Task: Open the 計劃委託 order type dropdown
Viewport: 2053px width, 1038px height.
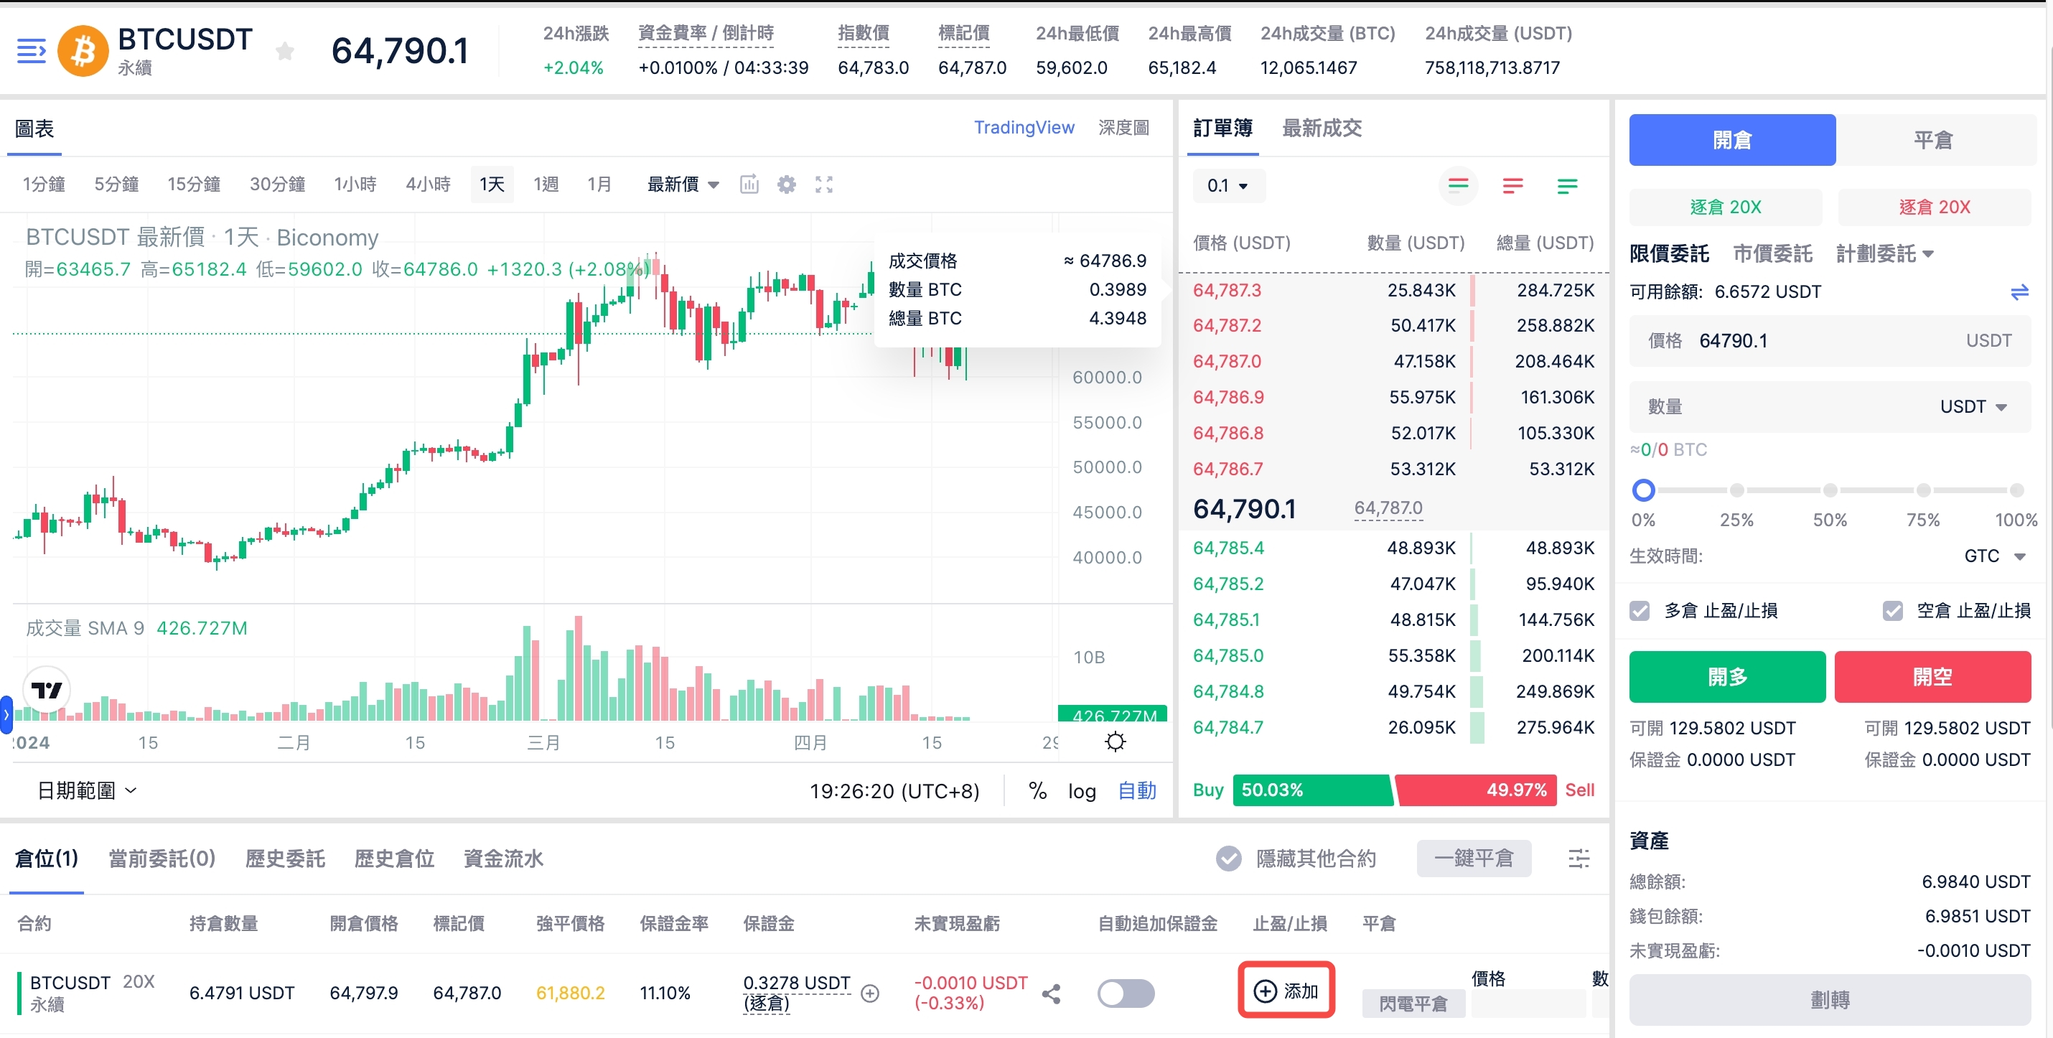Action: (x=1884, y=253)
